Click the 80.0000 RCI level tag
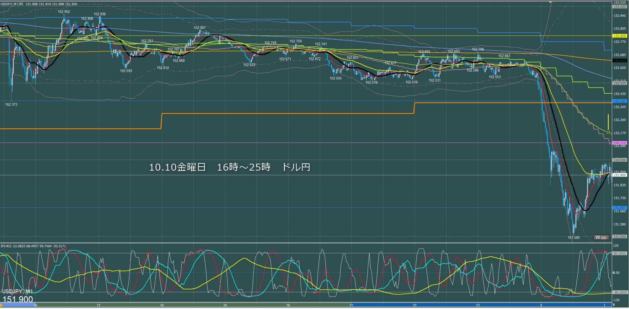 [x=619, y=253]
